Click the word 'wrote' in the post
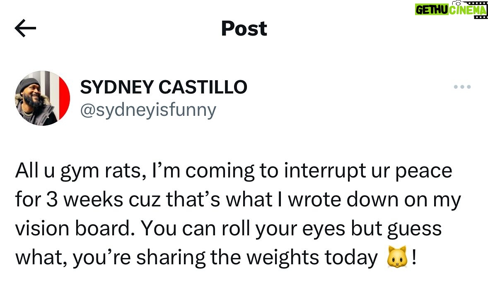 tap(314, 200)
